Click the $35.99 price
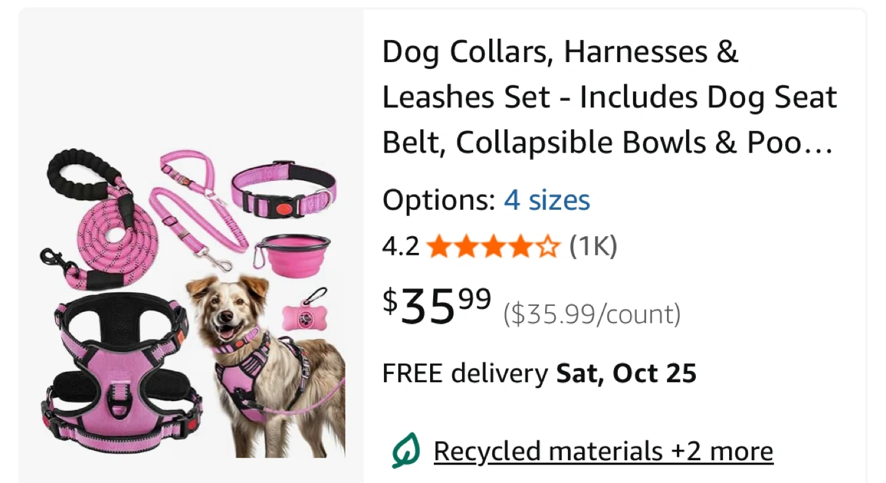 click(x=437, y=306)
